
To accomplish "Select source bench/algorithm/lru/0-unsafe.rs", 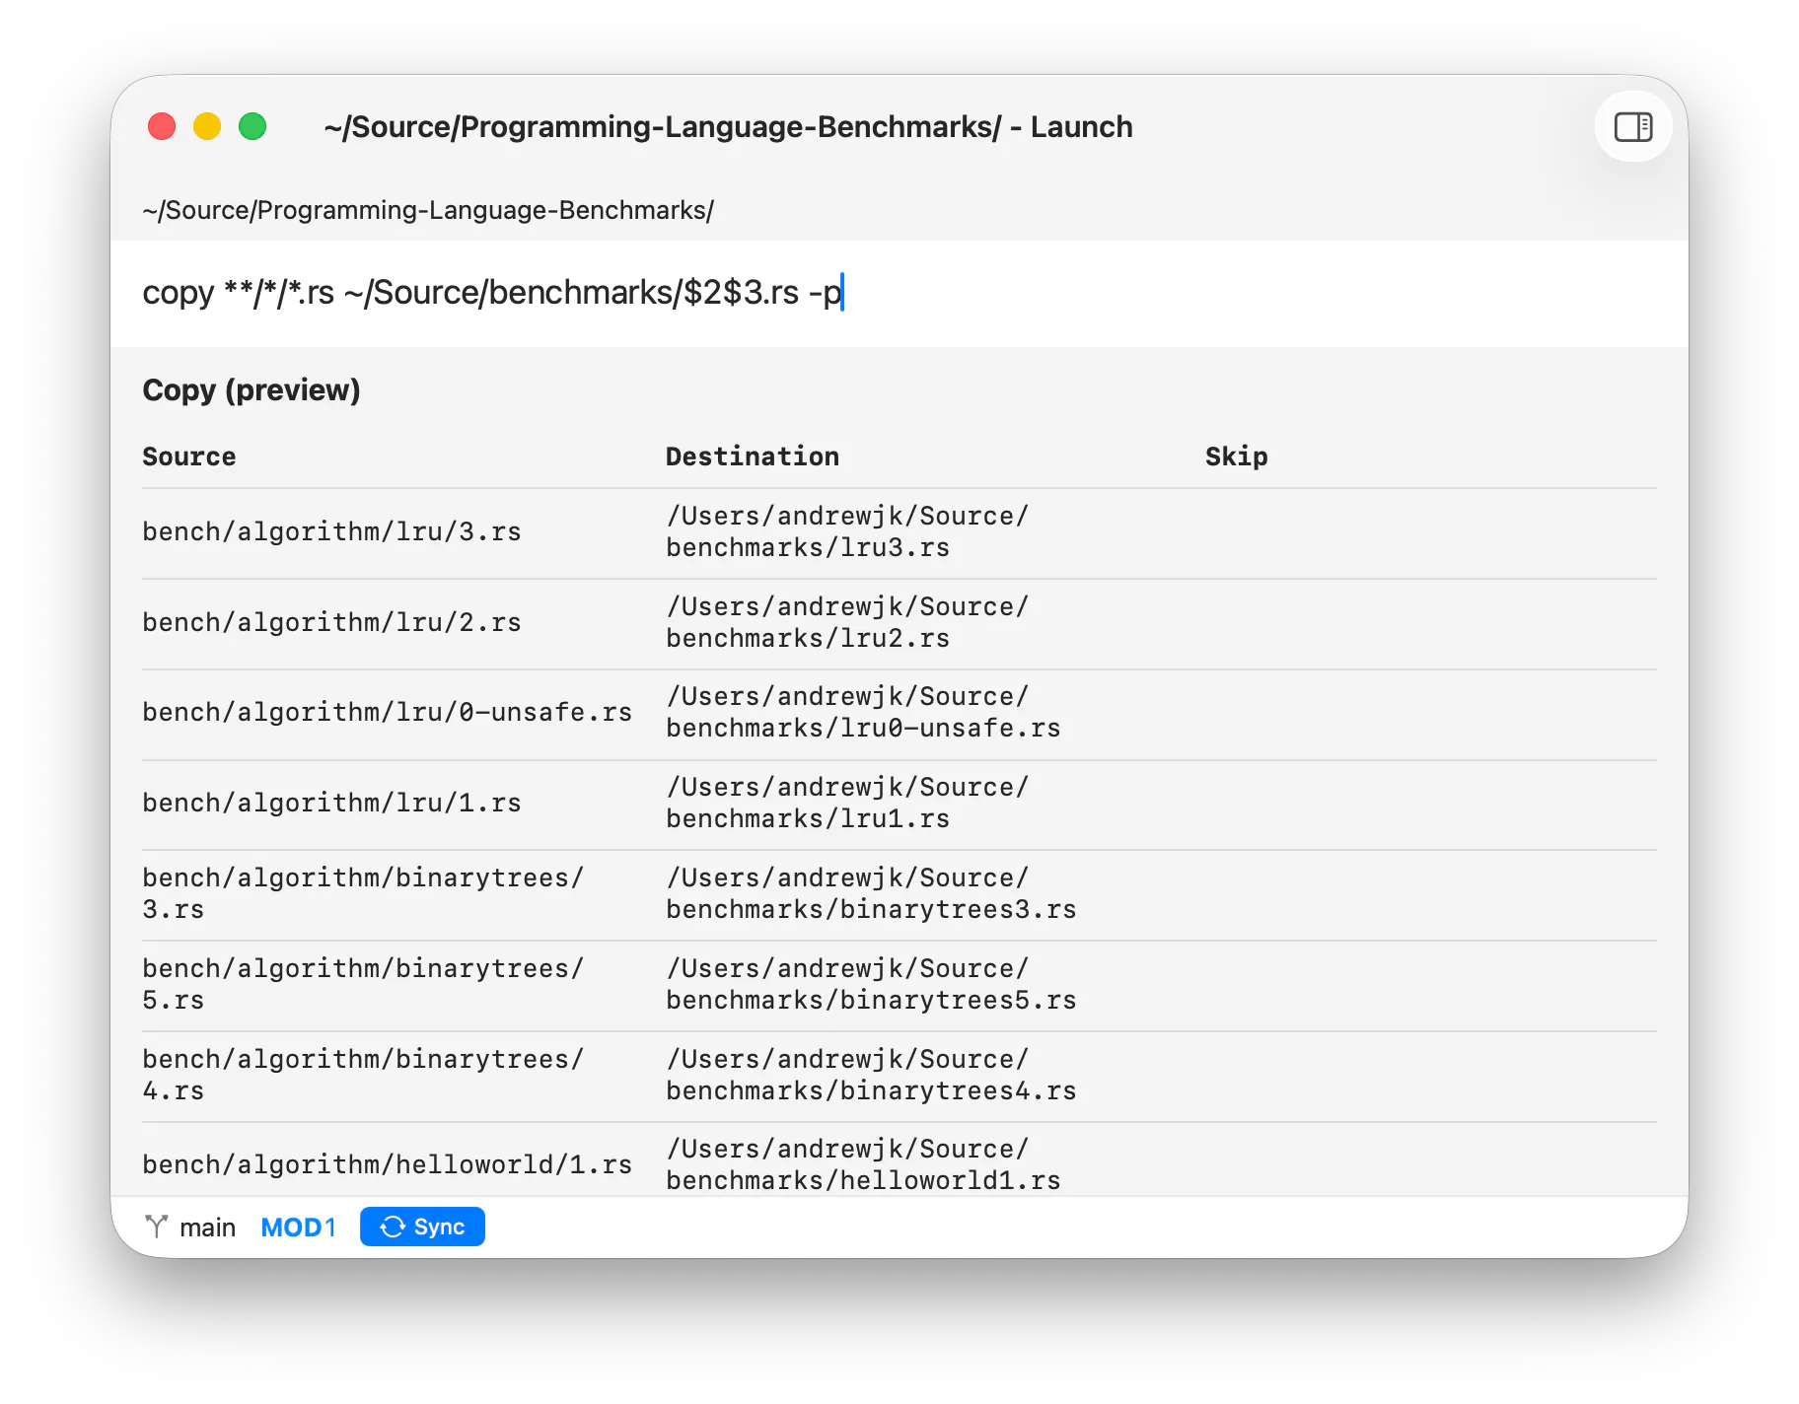I will pyautogui.click(x=387, y=713).
